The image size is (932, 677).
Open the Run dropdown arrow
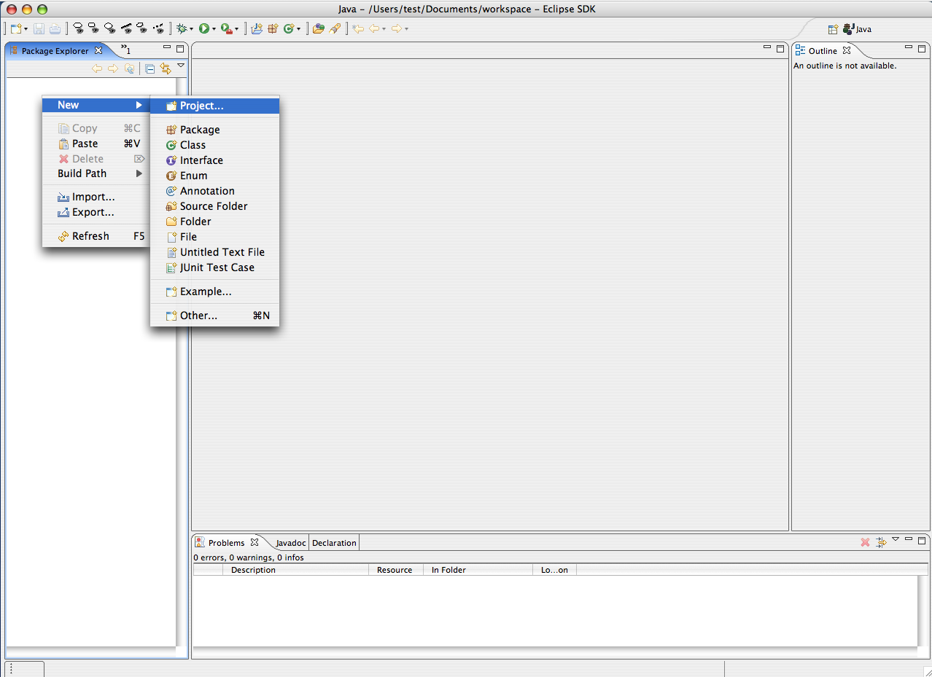(214, 29)
